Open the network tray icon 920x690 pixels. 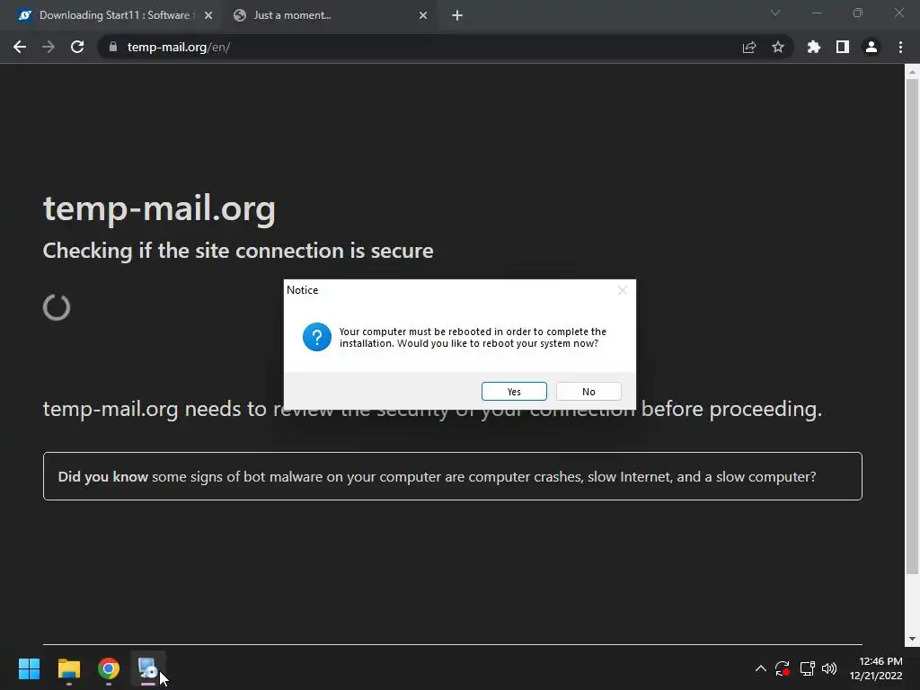click(x=808, y=668)
